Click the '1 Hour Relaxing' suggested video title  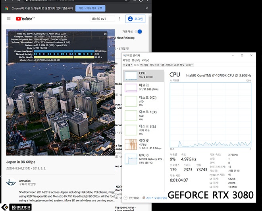(x=124, y=38)
